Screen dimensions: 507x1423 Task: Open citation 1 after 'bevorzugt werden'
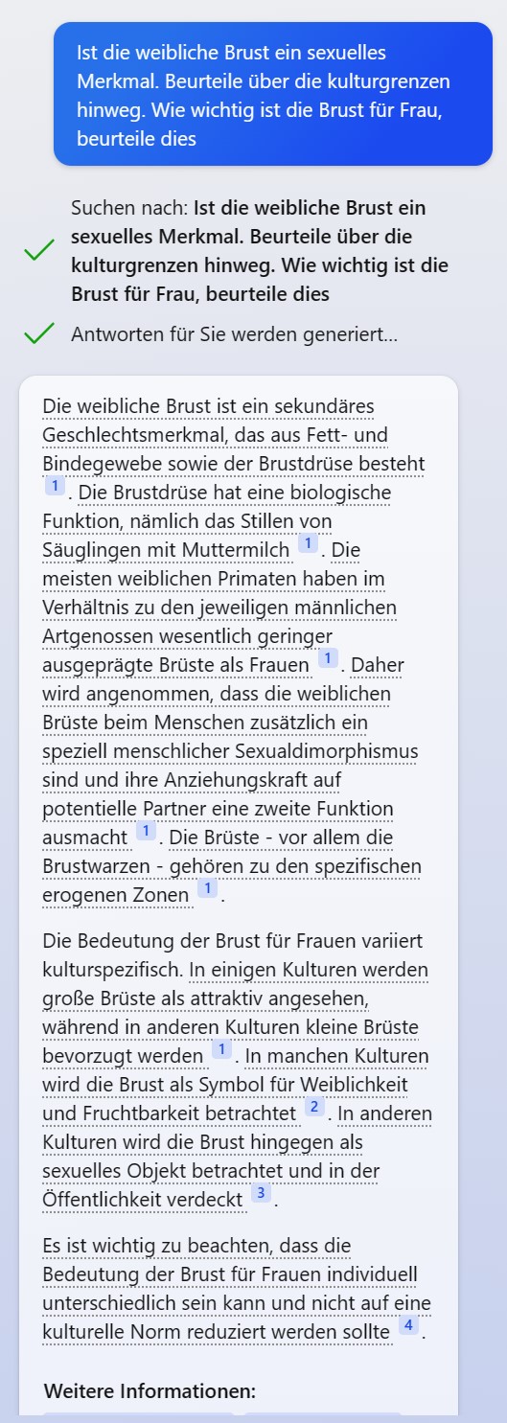[222, 1049]
